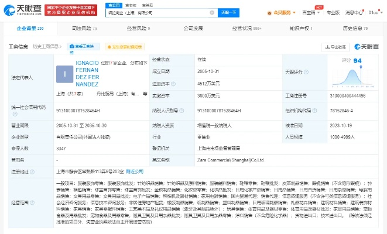The image size is (387, 234).
Task: Click paid-in capital 3600万美元
Action: tap(208, 96)
